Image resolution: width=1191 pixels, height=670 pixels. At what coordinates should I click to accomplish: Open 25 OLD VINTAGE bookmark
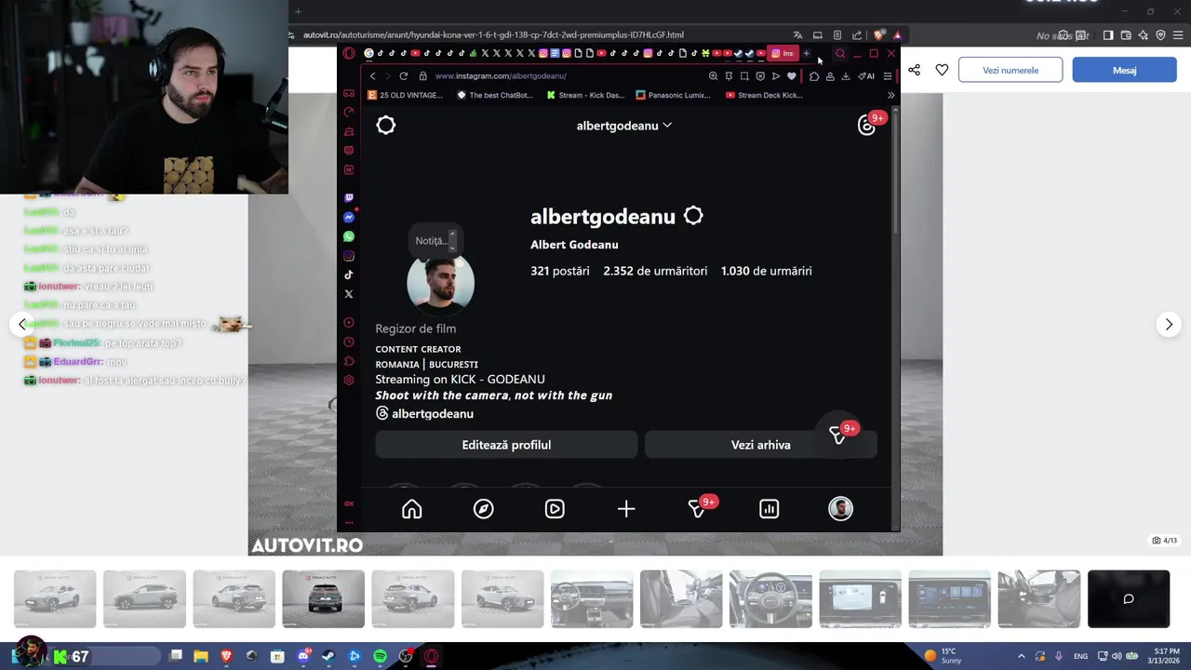pyautogui.click(x=405, y=95)
